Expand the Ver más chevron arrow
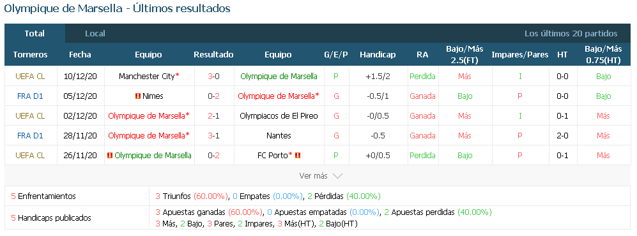This screenshot has width=637, height=236. click(x=337, y=176)
